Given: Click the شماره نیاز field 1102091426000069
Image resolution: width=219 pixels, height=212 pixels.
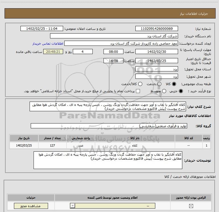Looking at the screenshot, I should pyautogui.click(x=156, y=28).
